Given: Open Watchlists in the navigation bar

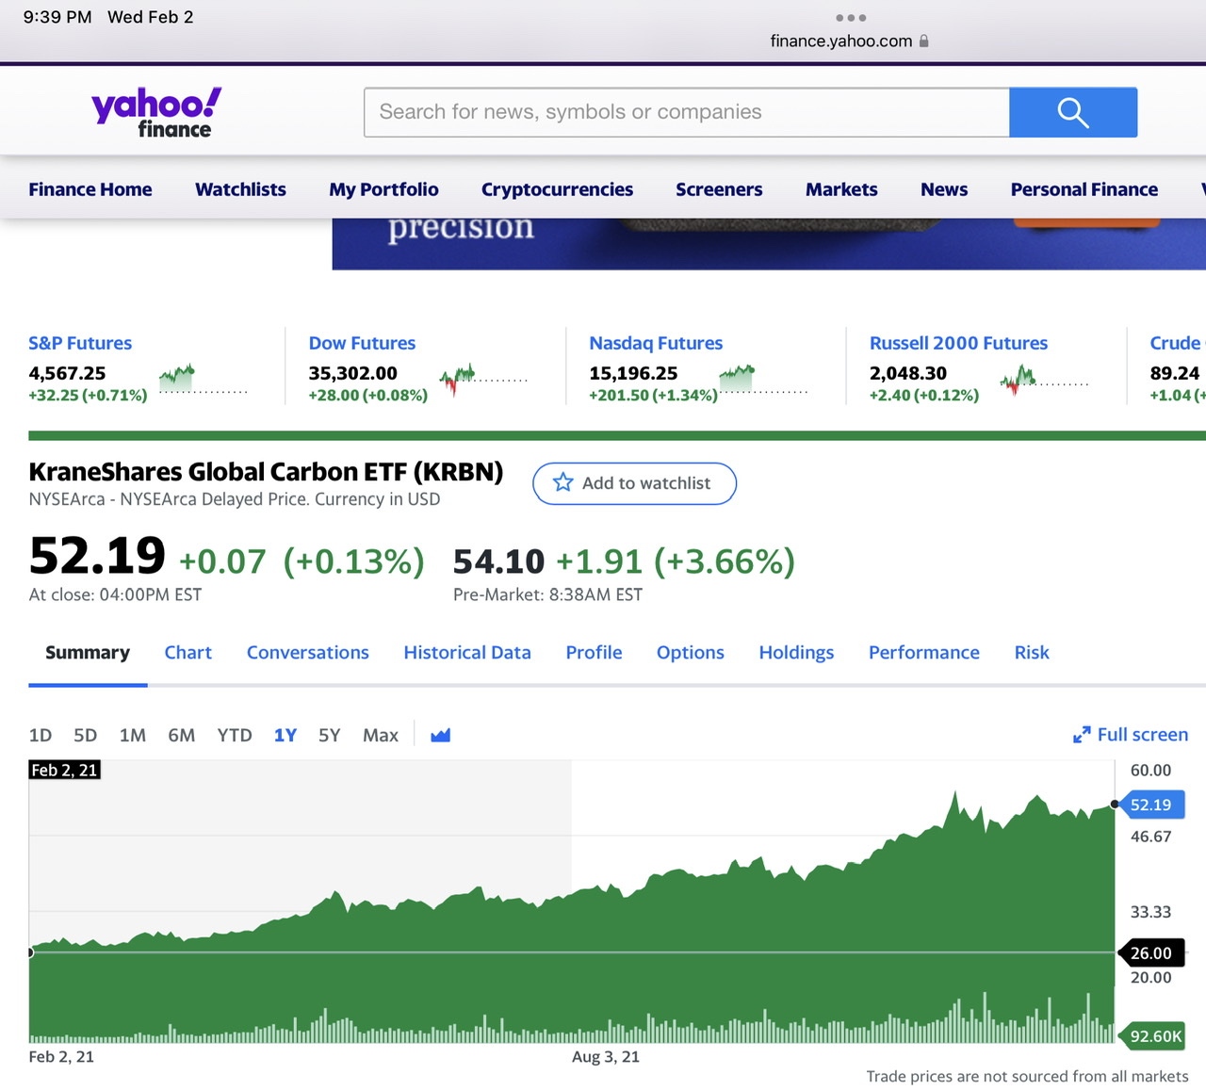Looking at the screenshot, I should click(x=240, y=189).
